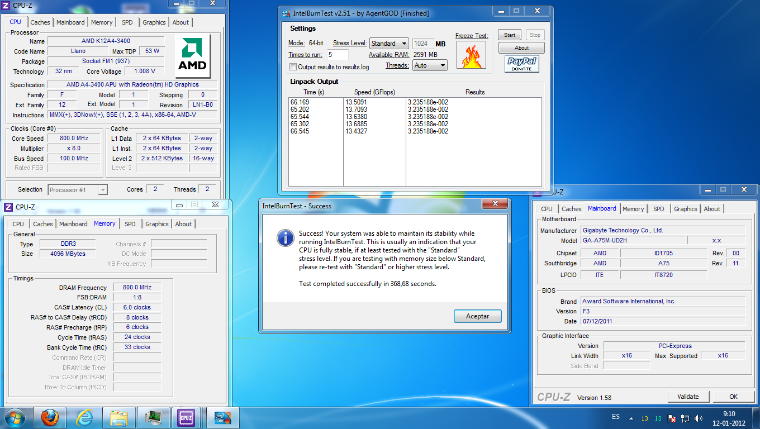Click the mainboard model GA-A75M-UD2H
Image resolution: width=760 pixels, height=429 pixels.
(x=633, y=241)
